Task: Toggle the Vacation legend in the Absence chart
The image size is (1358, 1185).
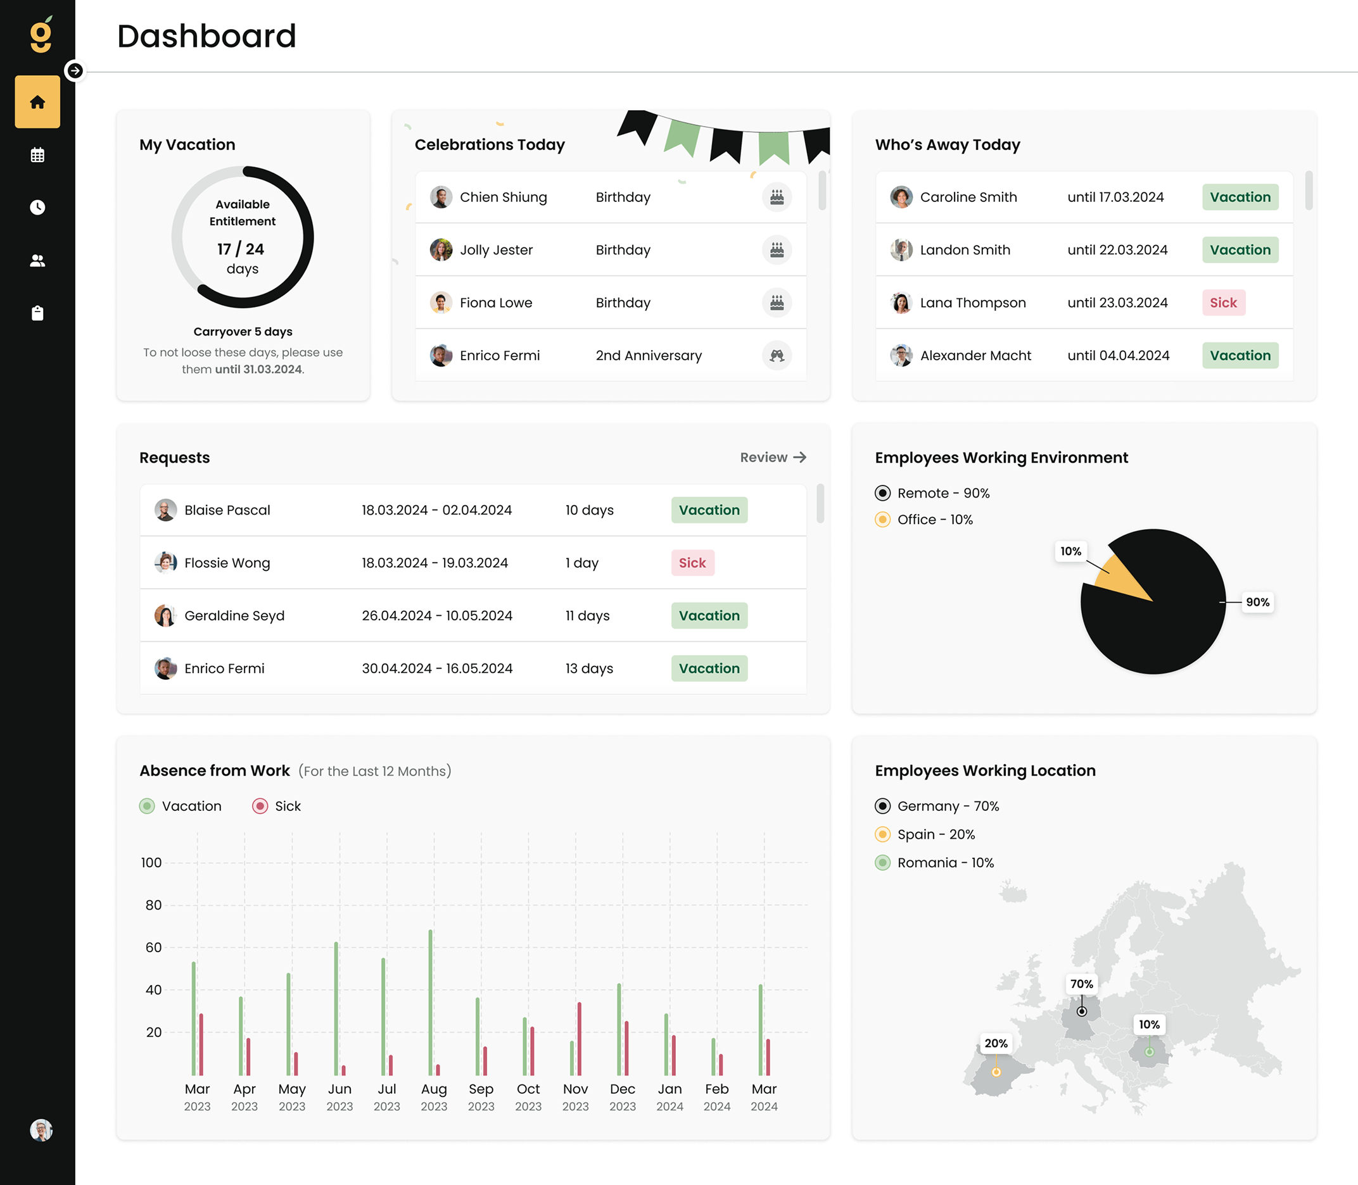Action: [180, 805]
